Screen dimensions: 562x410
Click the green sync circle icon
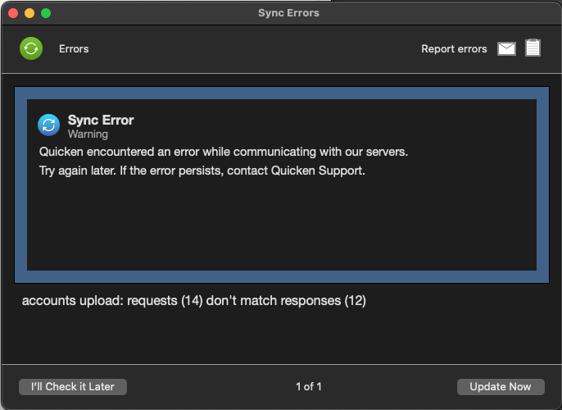pyautogui.click(x=31, y=48)
